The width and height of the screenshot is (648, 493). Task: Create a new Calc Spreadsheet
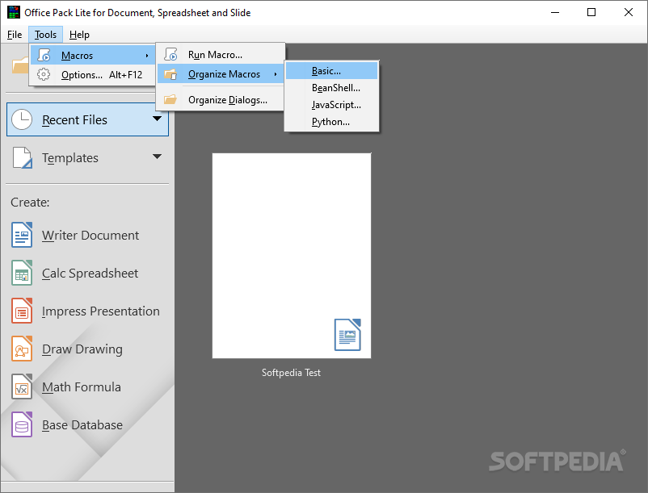(x=87, y=273)
